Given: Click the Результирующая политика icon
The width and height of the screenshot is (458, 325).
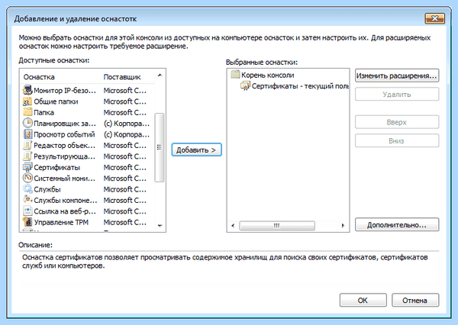Looking at the screenshot, I should point(27,156).
